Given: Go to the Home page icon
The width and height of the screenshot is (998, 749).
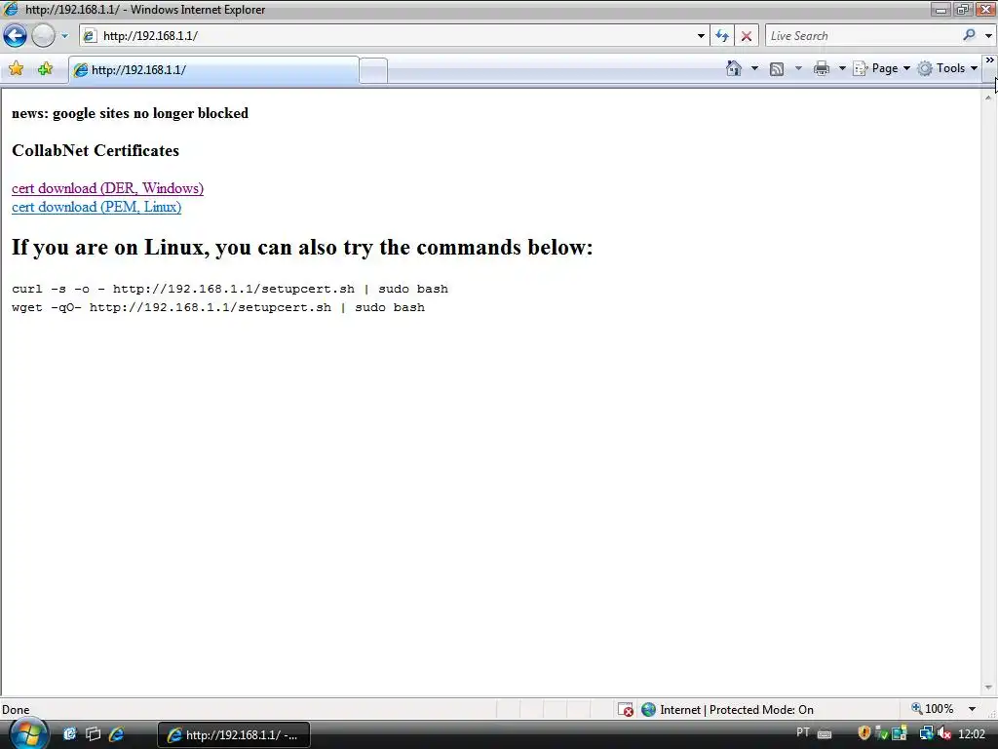Looking at the screenshot, I should click(x=734, y=68).
